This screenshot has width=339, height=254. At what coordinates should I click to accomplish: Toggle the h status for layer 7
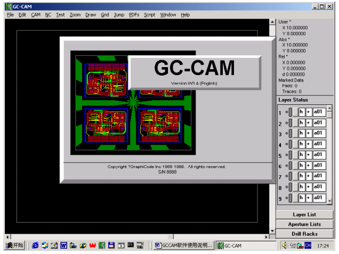coord(301,176)
